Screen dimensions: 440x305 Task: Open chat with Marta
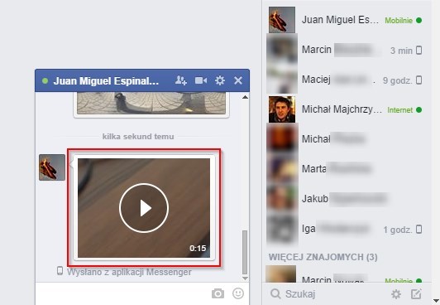pos(346,169)
